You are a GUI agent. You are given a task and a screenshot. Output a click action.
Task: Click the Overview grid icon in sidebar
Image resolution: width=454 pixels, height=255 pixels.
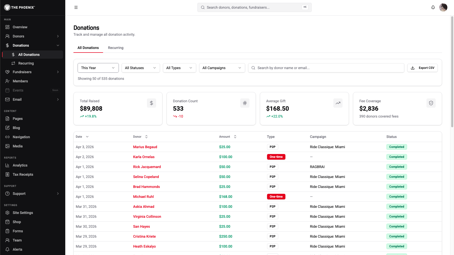(7, 27)
